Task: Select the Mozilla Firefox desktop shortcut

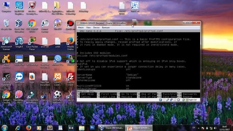Action: (70, 43)
